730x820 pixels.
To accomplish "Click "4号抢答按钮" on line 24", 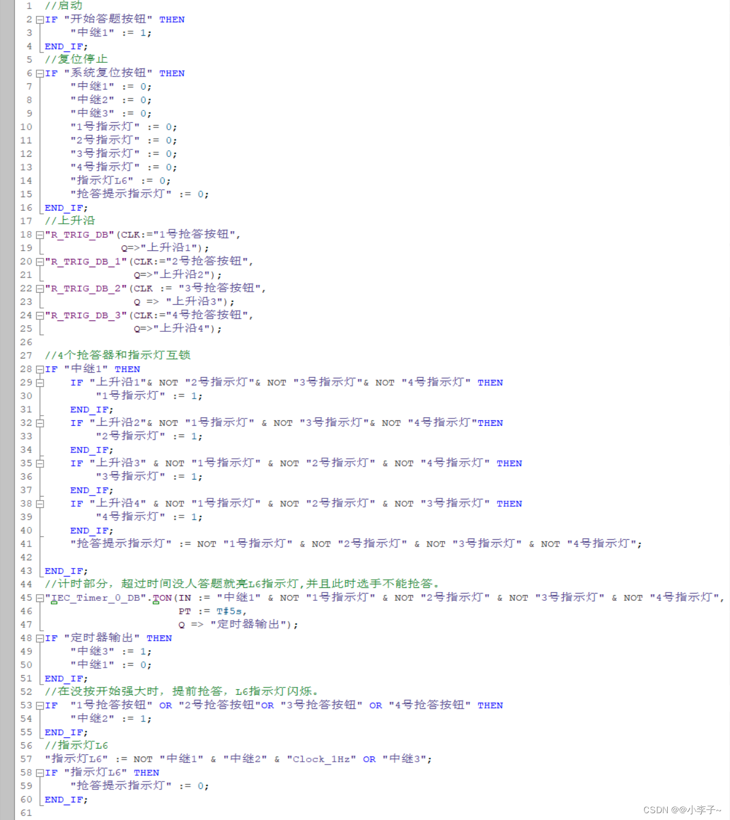I will 207,315.
